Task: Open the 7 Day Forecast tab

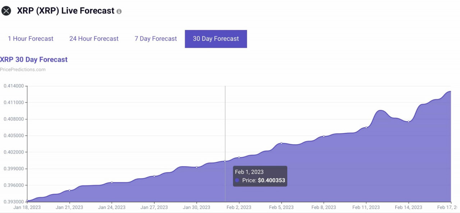Action: [x=156, y=39]
